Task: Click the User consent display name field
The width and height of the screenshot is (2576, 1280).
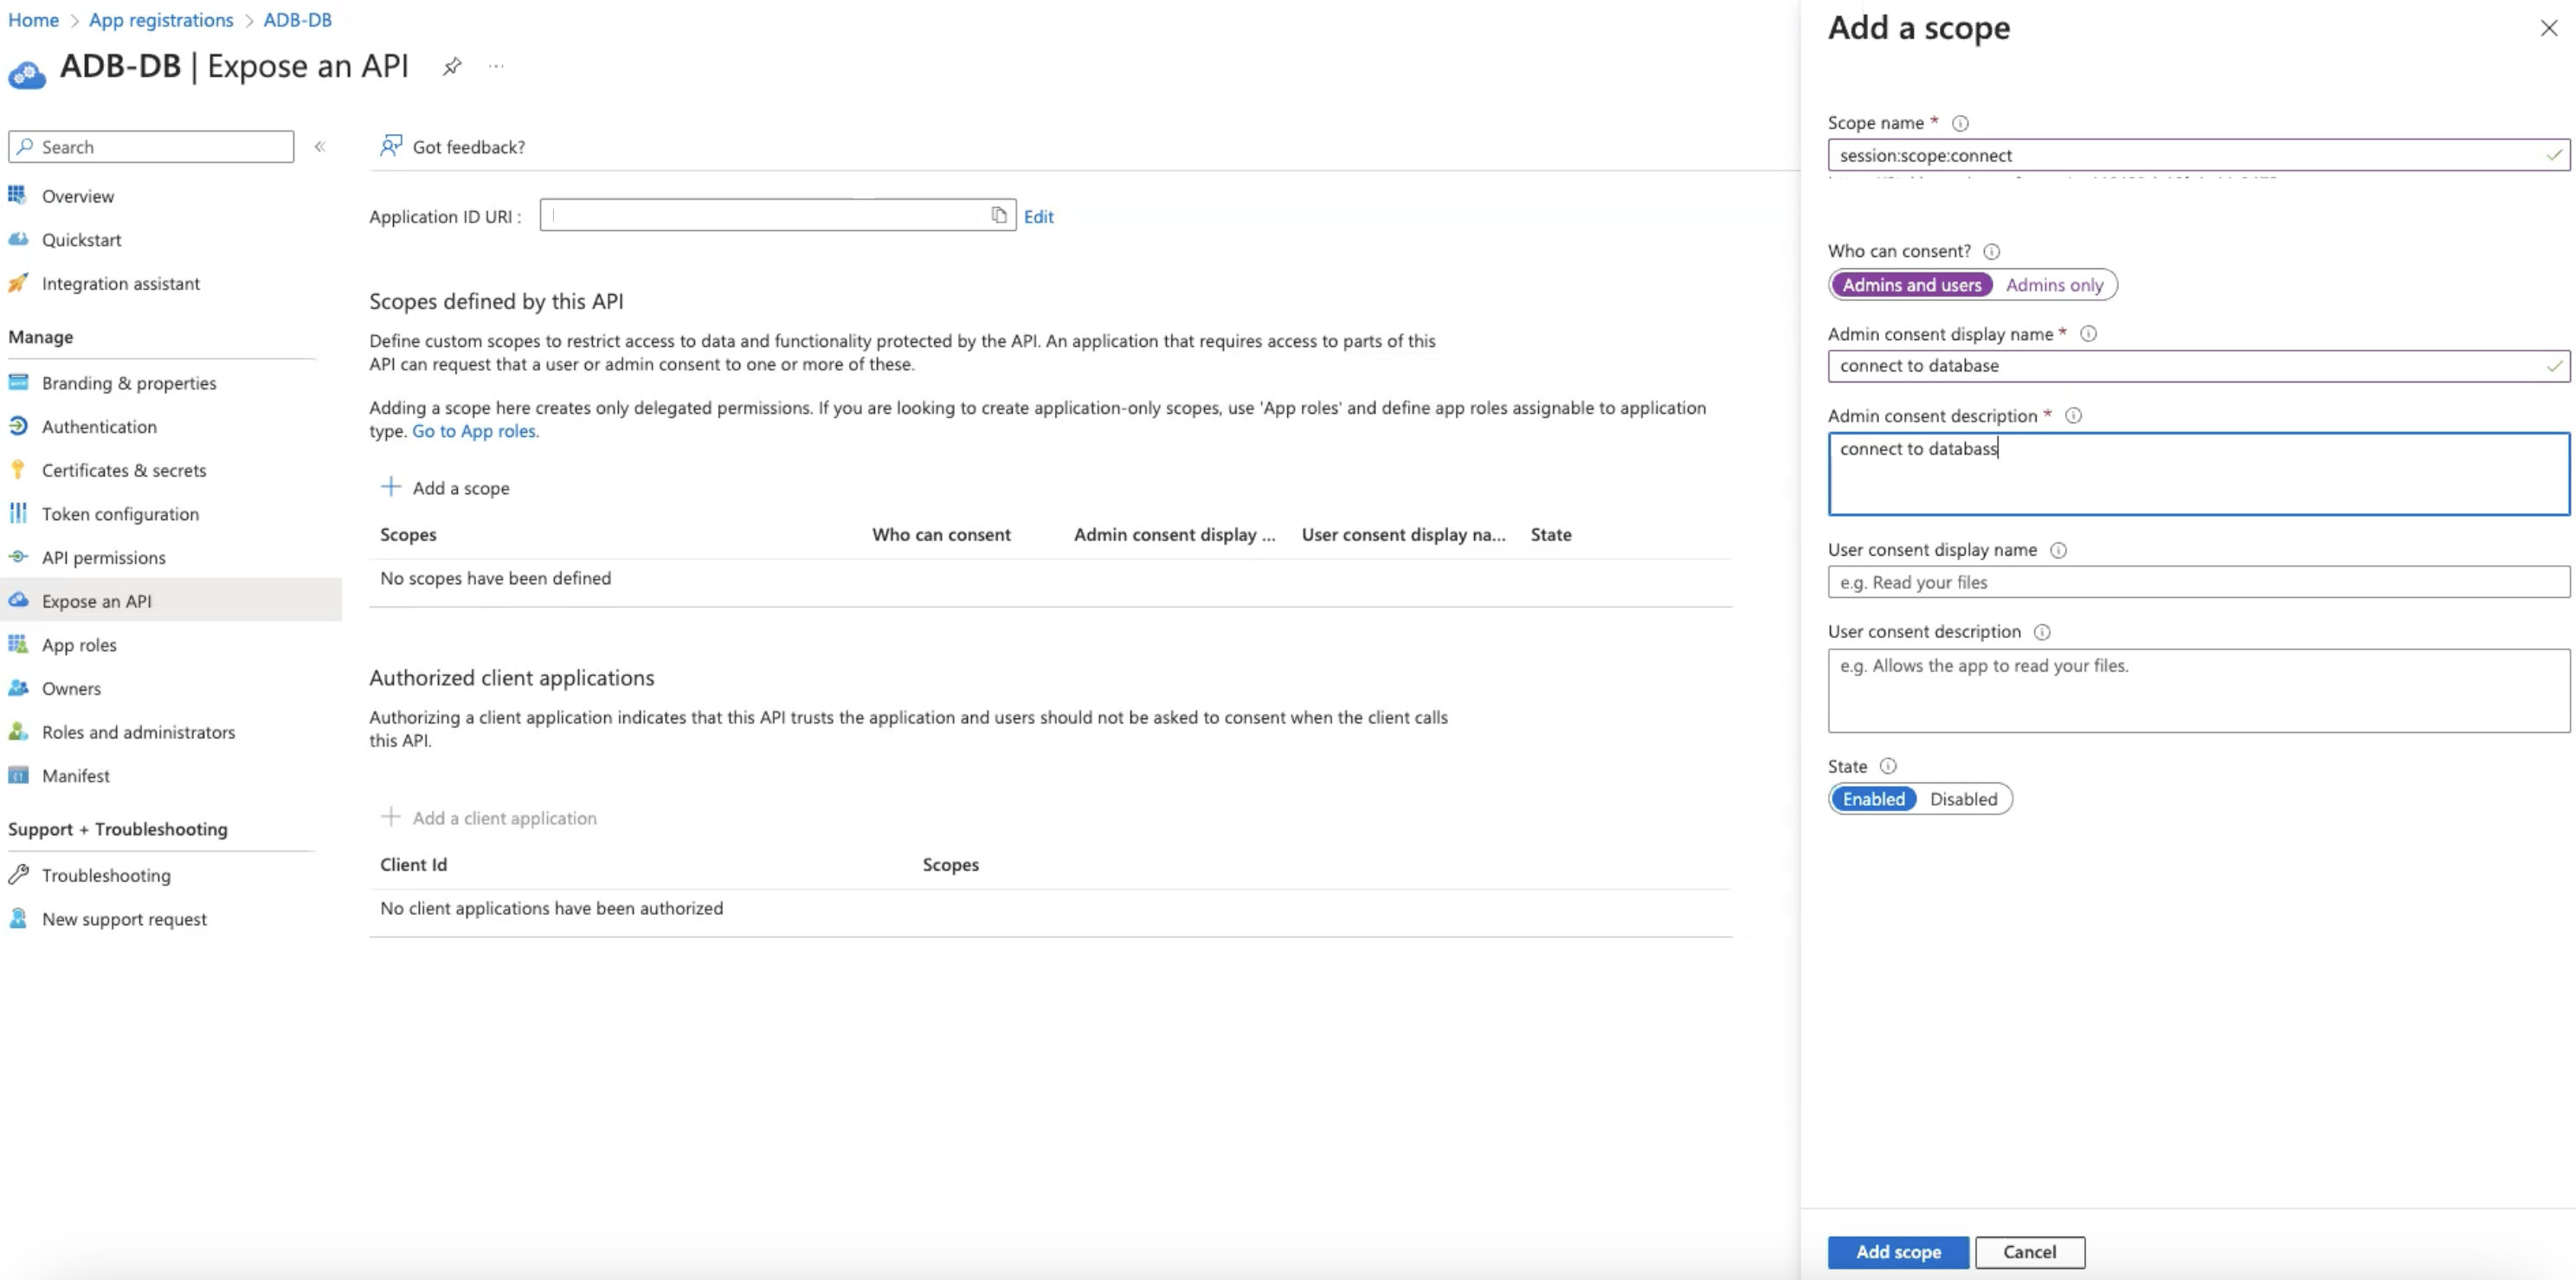Action: pyautogui.click(x=2196, y=582)
